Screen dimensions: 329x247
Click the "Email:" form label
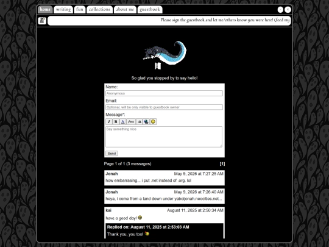coord(111,101)
